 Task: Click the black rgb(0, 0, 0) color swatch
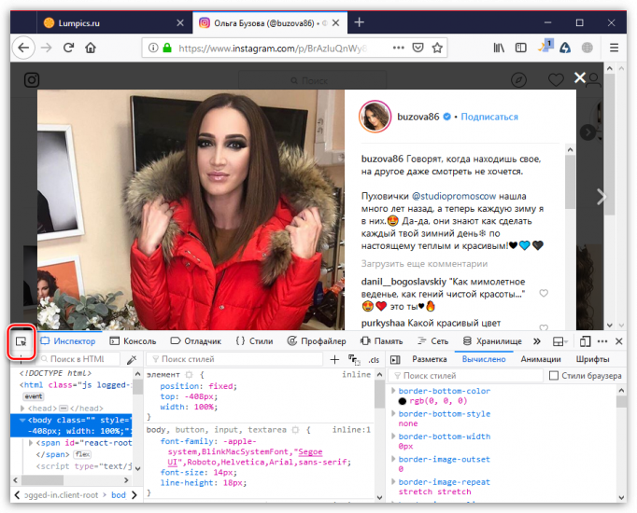pyautogui.click(x=403, y=401)
